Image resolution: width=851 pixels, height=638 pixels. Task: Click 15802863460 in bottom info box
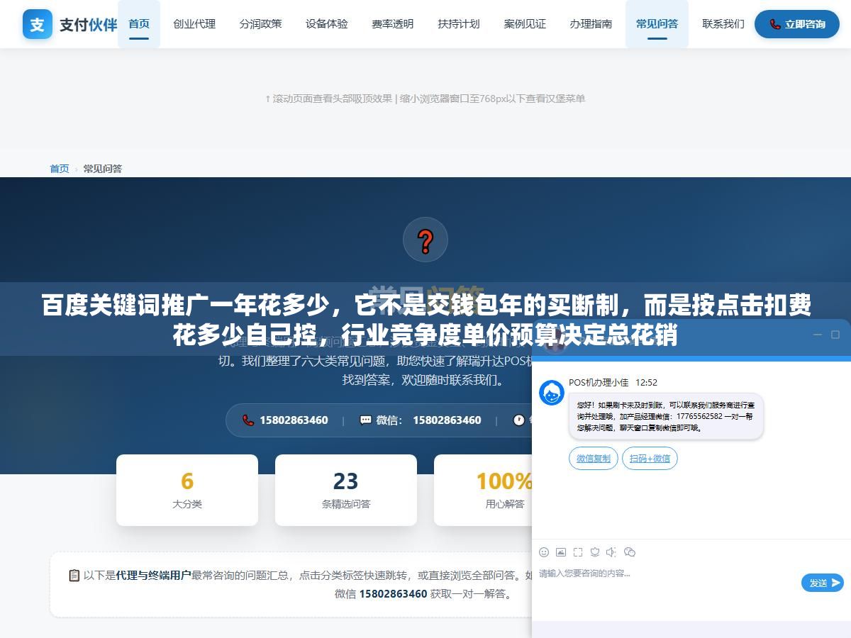393,594
